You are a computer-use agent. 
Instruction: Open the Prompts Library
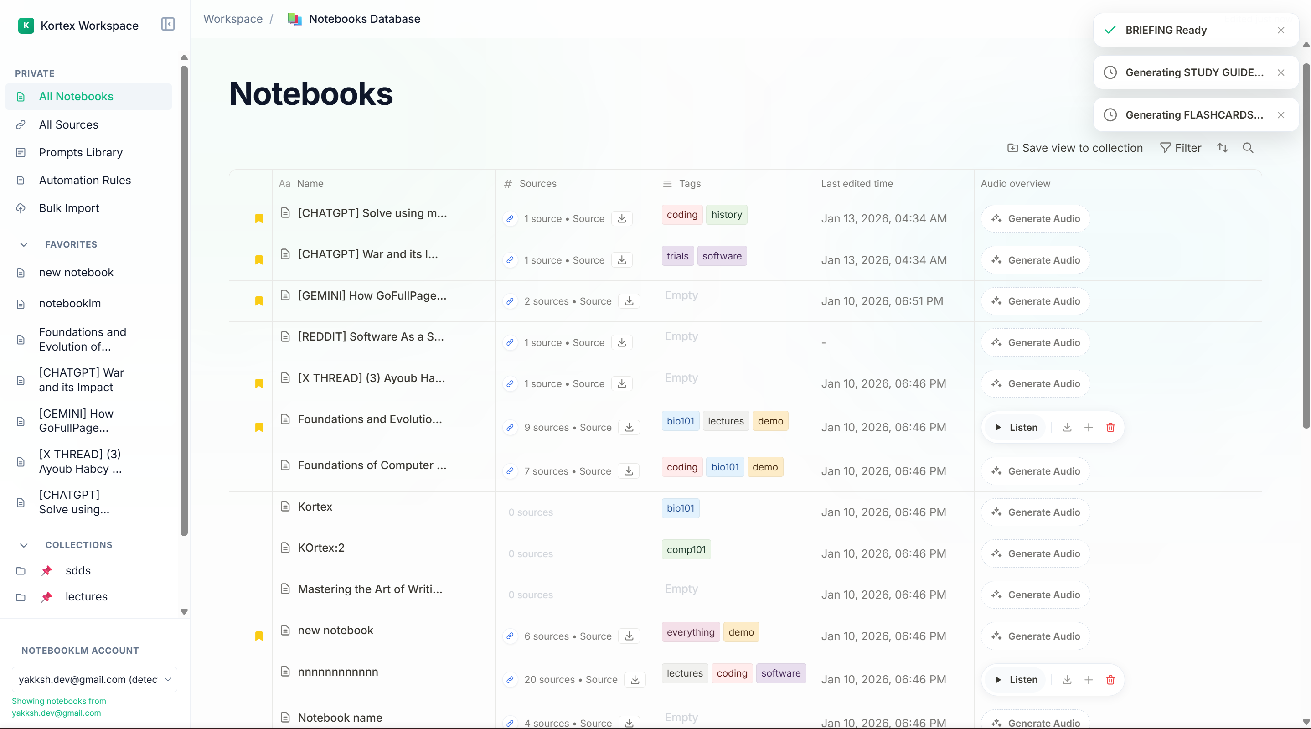tap(88, 152)
